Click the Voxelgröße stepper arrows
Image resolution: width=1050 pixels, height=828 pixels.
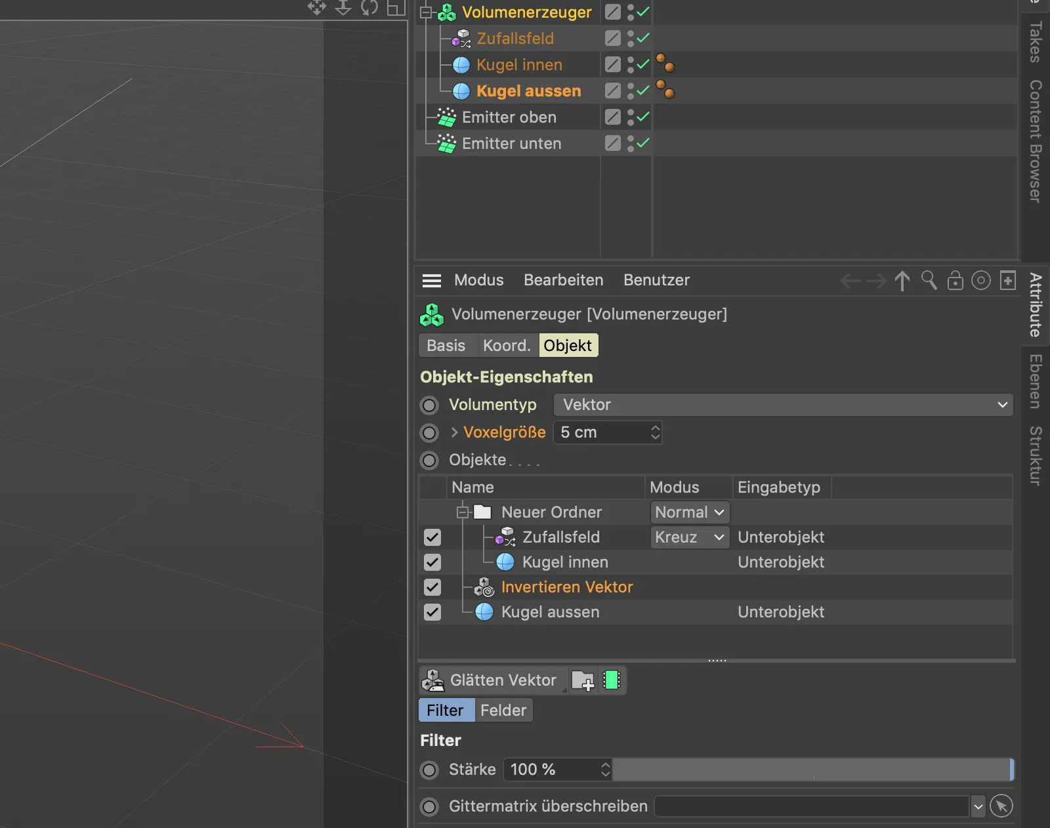tap(655, 433)
